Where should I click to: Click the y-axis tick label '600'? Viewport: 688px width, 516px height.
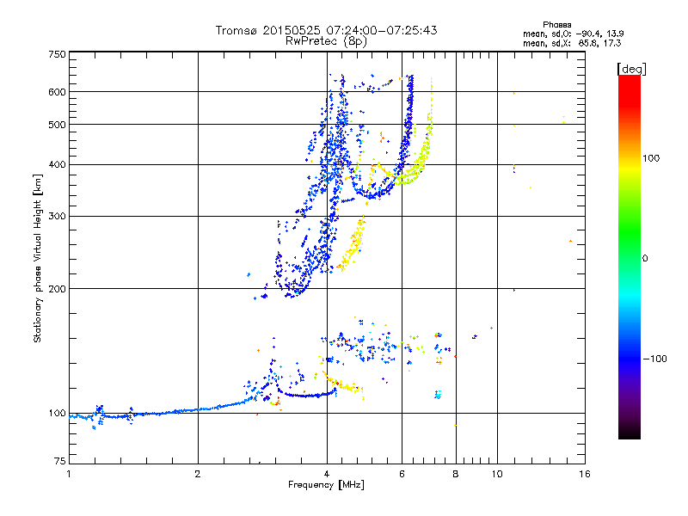tap(57, 92)
